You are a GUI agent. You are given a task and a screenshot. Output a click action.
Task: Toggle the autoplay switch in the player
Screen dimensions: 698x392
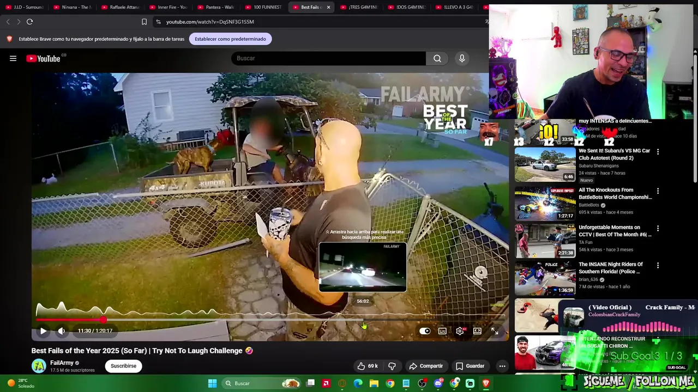point(425,330)
